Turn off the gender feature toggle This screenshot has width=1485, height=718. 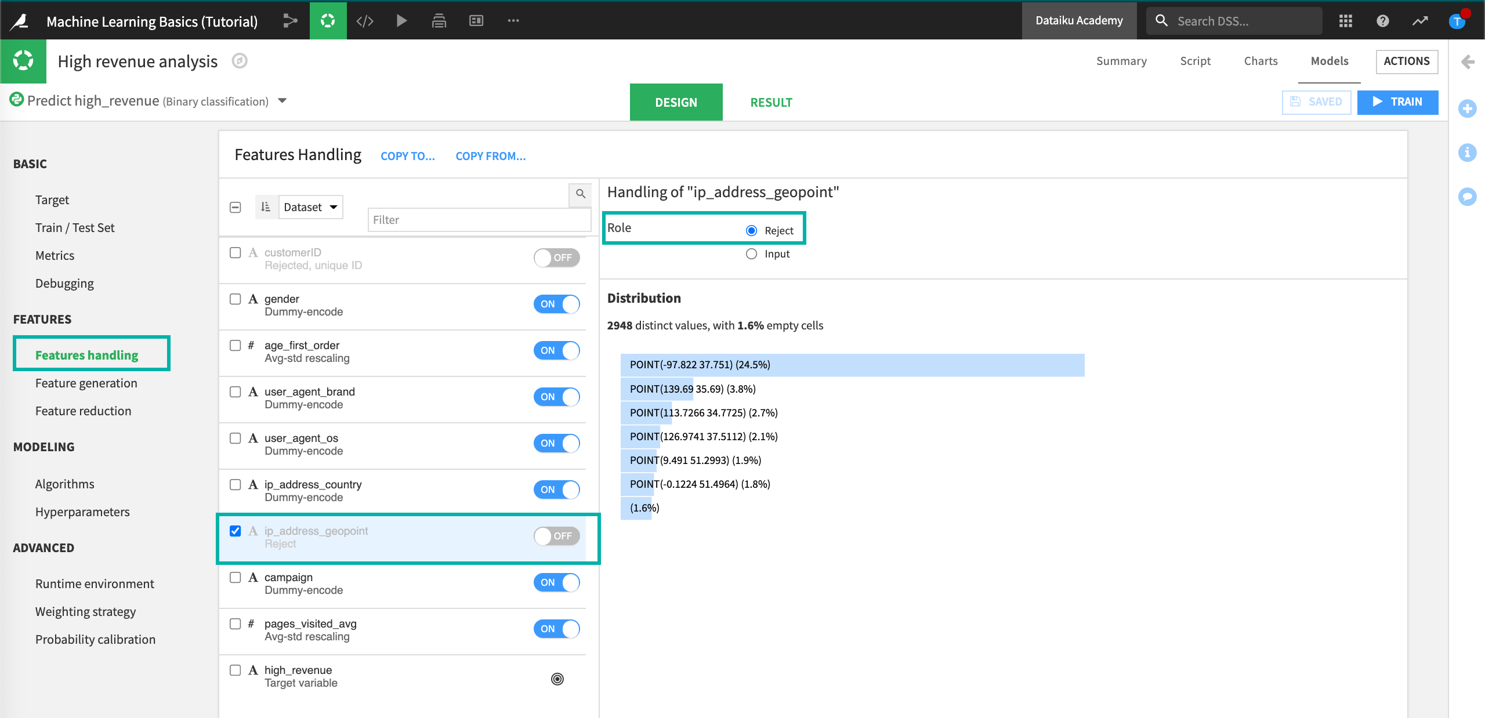557,304
